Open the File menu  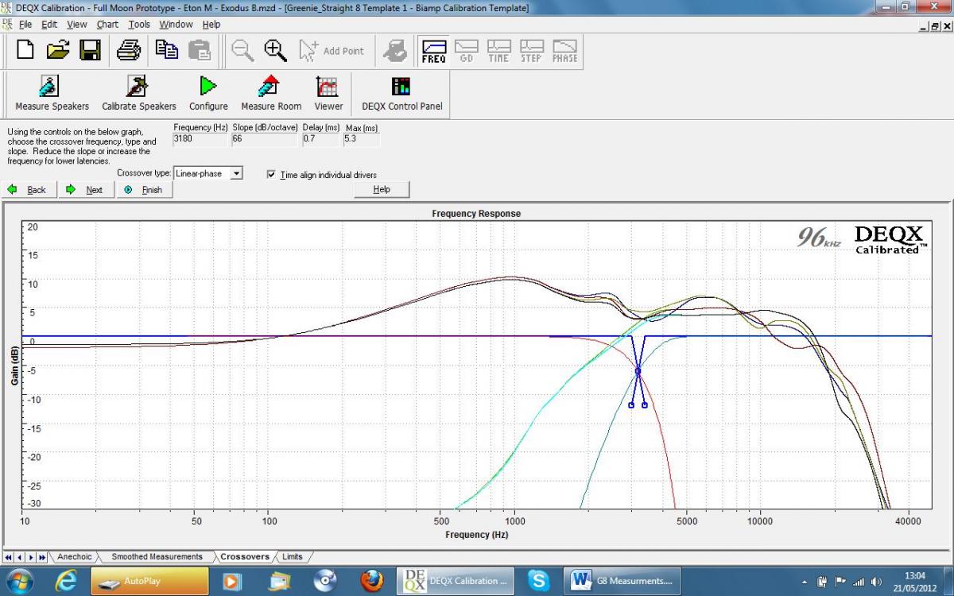pyautogui.click(x=25, y=25)
